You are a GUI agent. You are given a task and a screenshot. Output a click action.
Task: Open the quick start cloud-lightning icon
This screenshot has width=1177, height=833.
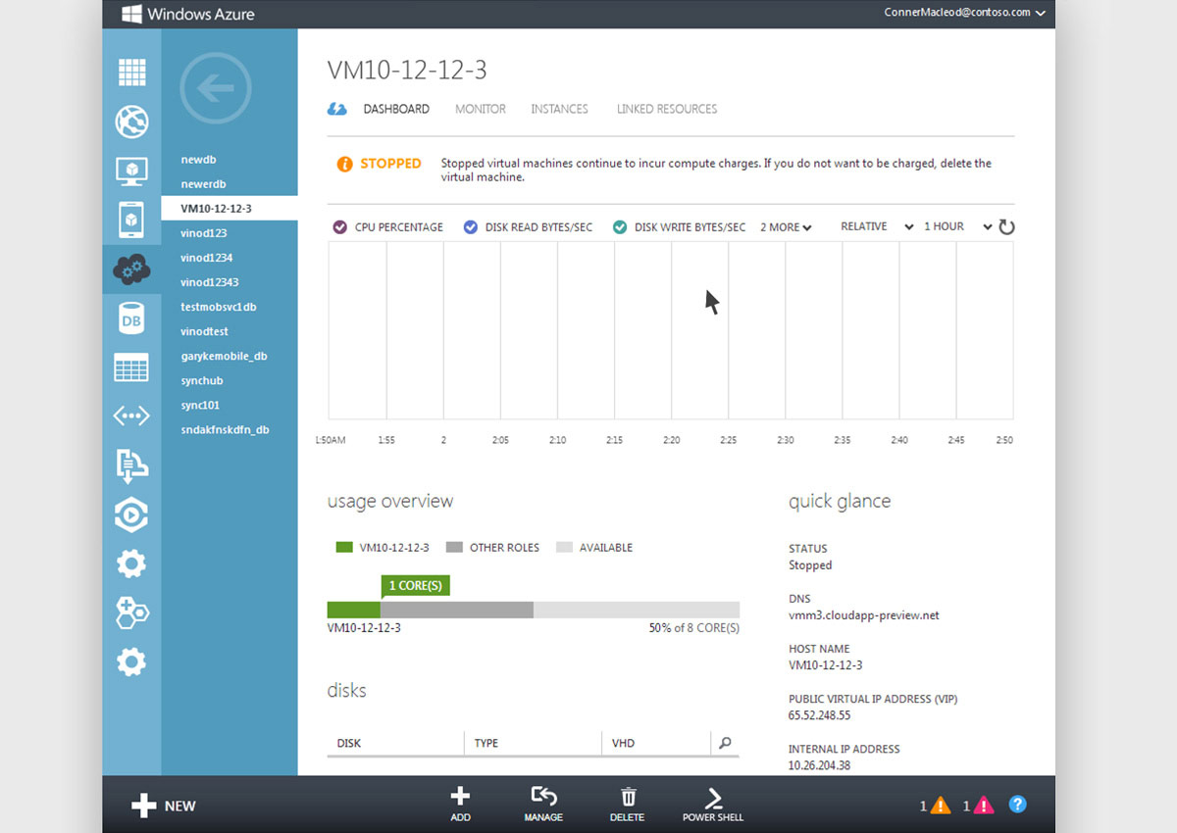point(336,110)
